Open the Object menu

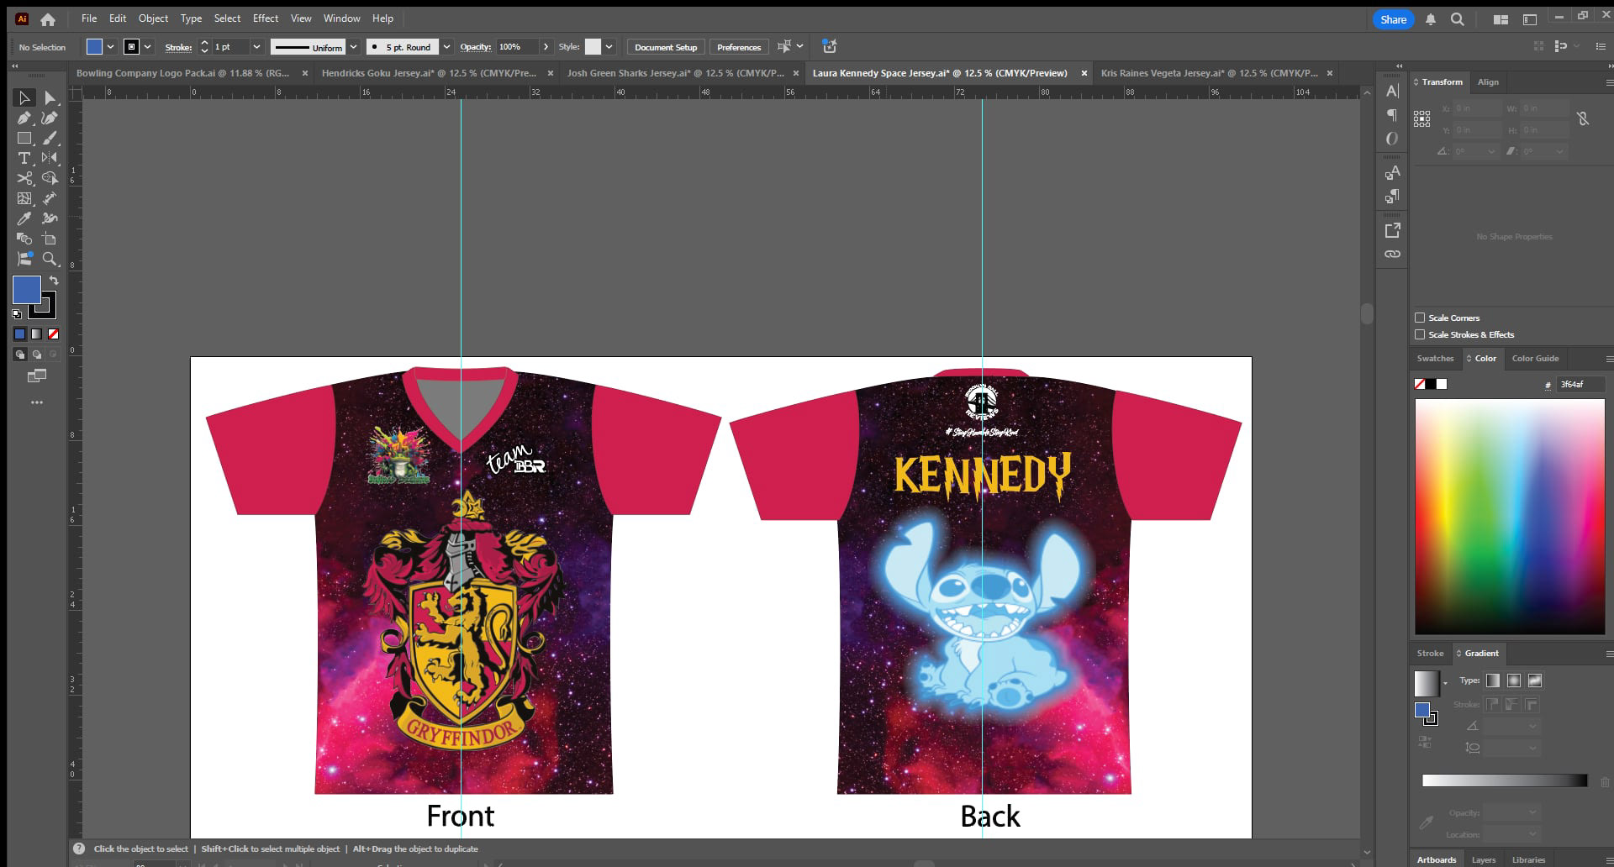pyautogui.click(x=153, y=18)
